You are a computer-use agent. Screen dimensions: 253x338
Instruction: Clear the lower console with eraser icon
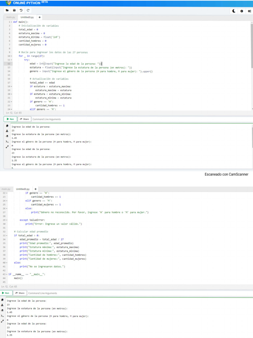2,310
